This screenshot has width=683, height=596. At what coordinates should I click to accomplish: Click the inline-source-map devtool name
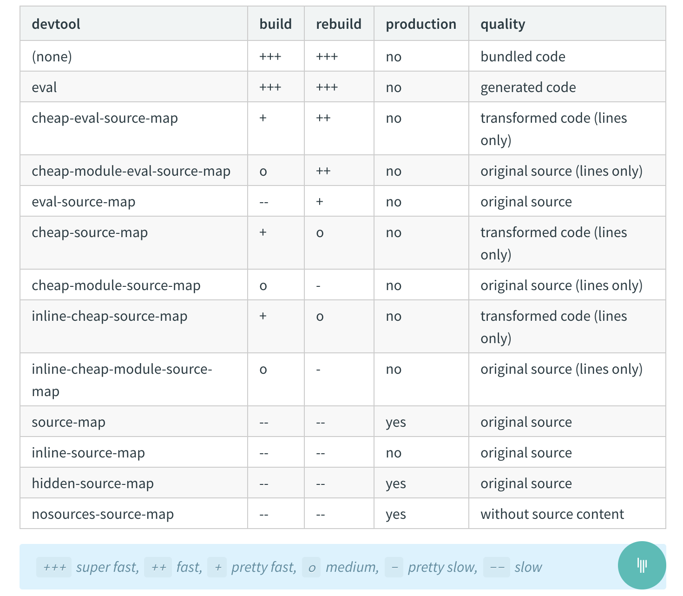88,453
